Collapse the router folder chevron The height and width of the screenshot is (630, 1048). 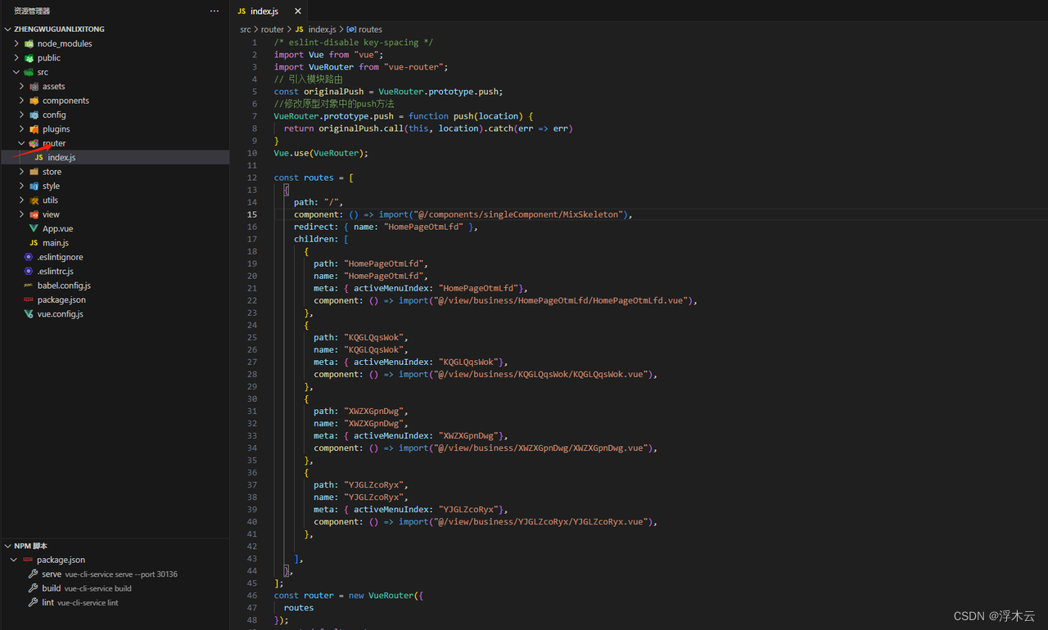(x=22, y=143)
